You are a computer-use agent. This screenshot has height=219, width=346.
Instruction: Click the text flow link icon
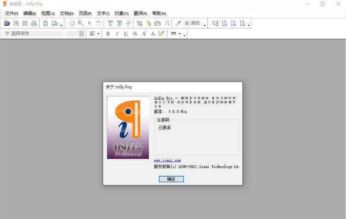[167, 23]
